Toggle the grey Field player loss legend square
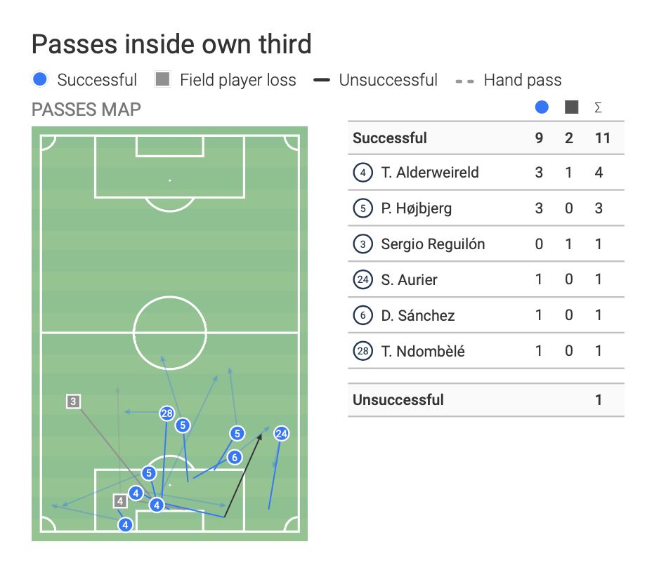 [163, 80]
